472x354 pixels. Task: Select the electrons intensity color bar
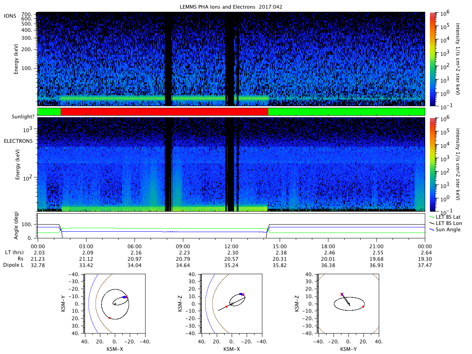433,164
